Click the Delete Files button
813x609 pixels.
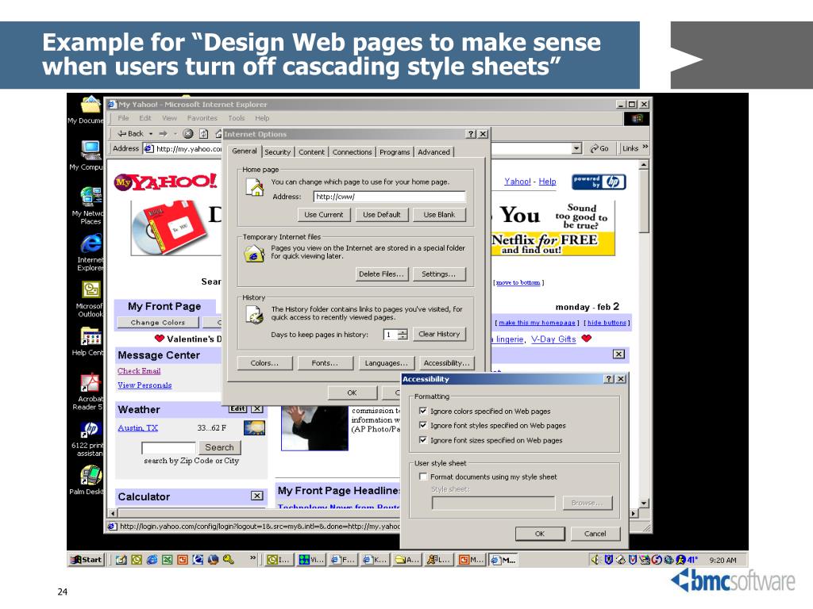tap(382, 274)
